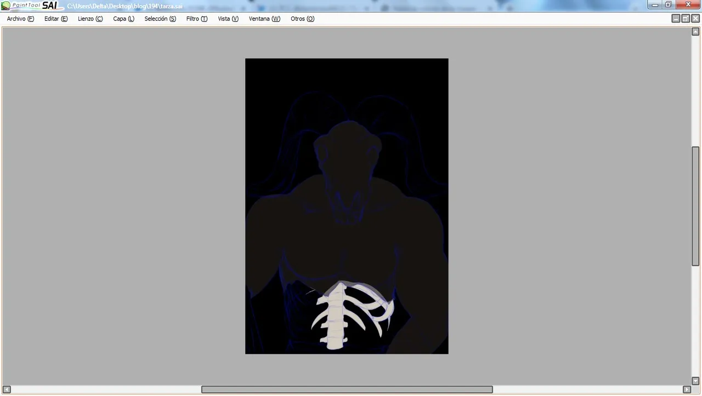Open the Ventana menu

(x=264, y=19)
